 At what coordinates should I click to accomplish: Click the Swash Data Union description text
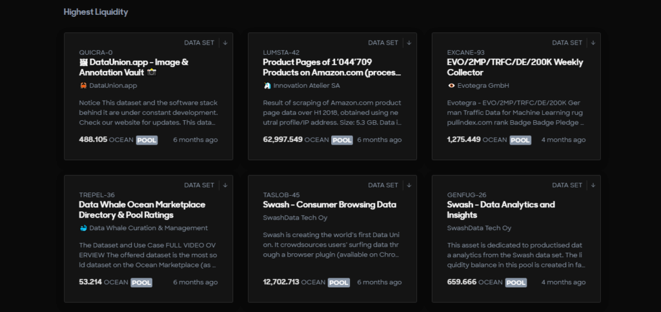331,245
